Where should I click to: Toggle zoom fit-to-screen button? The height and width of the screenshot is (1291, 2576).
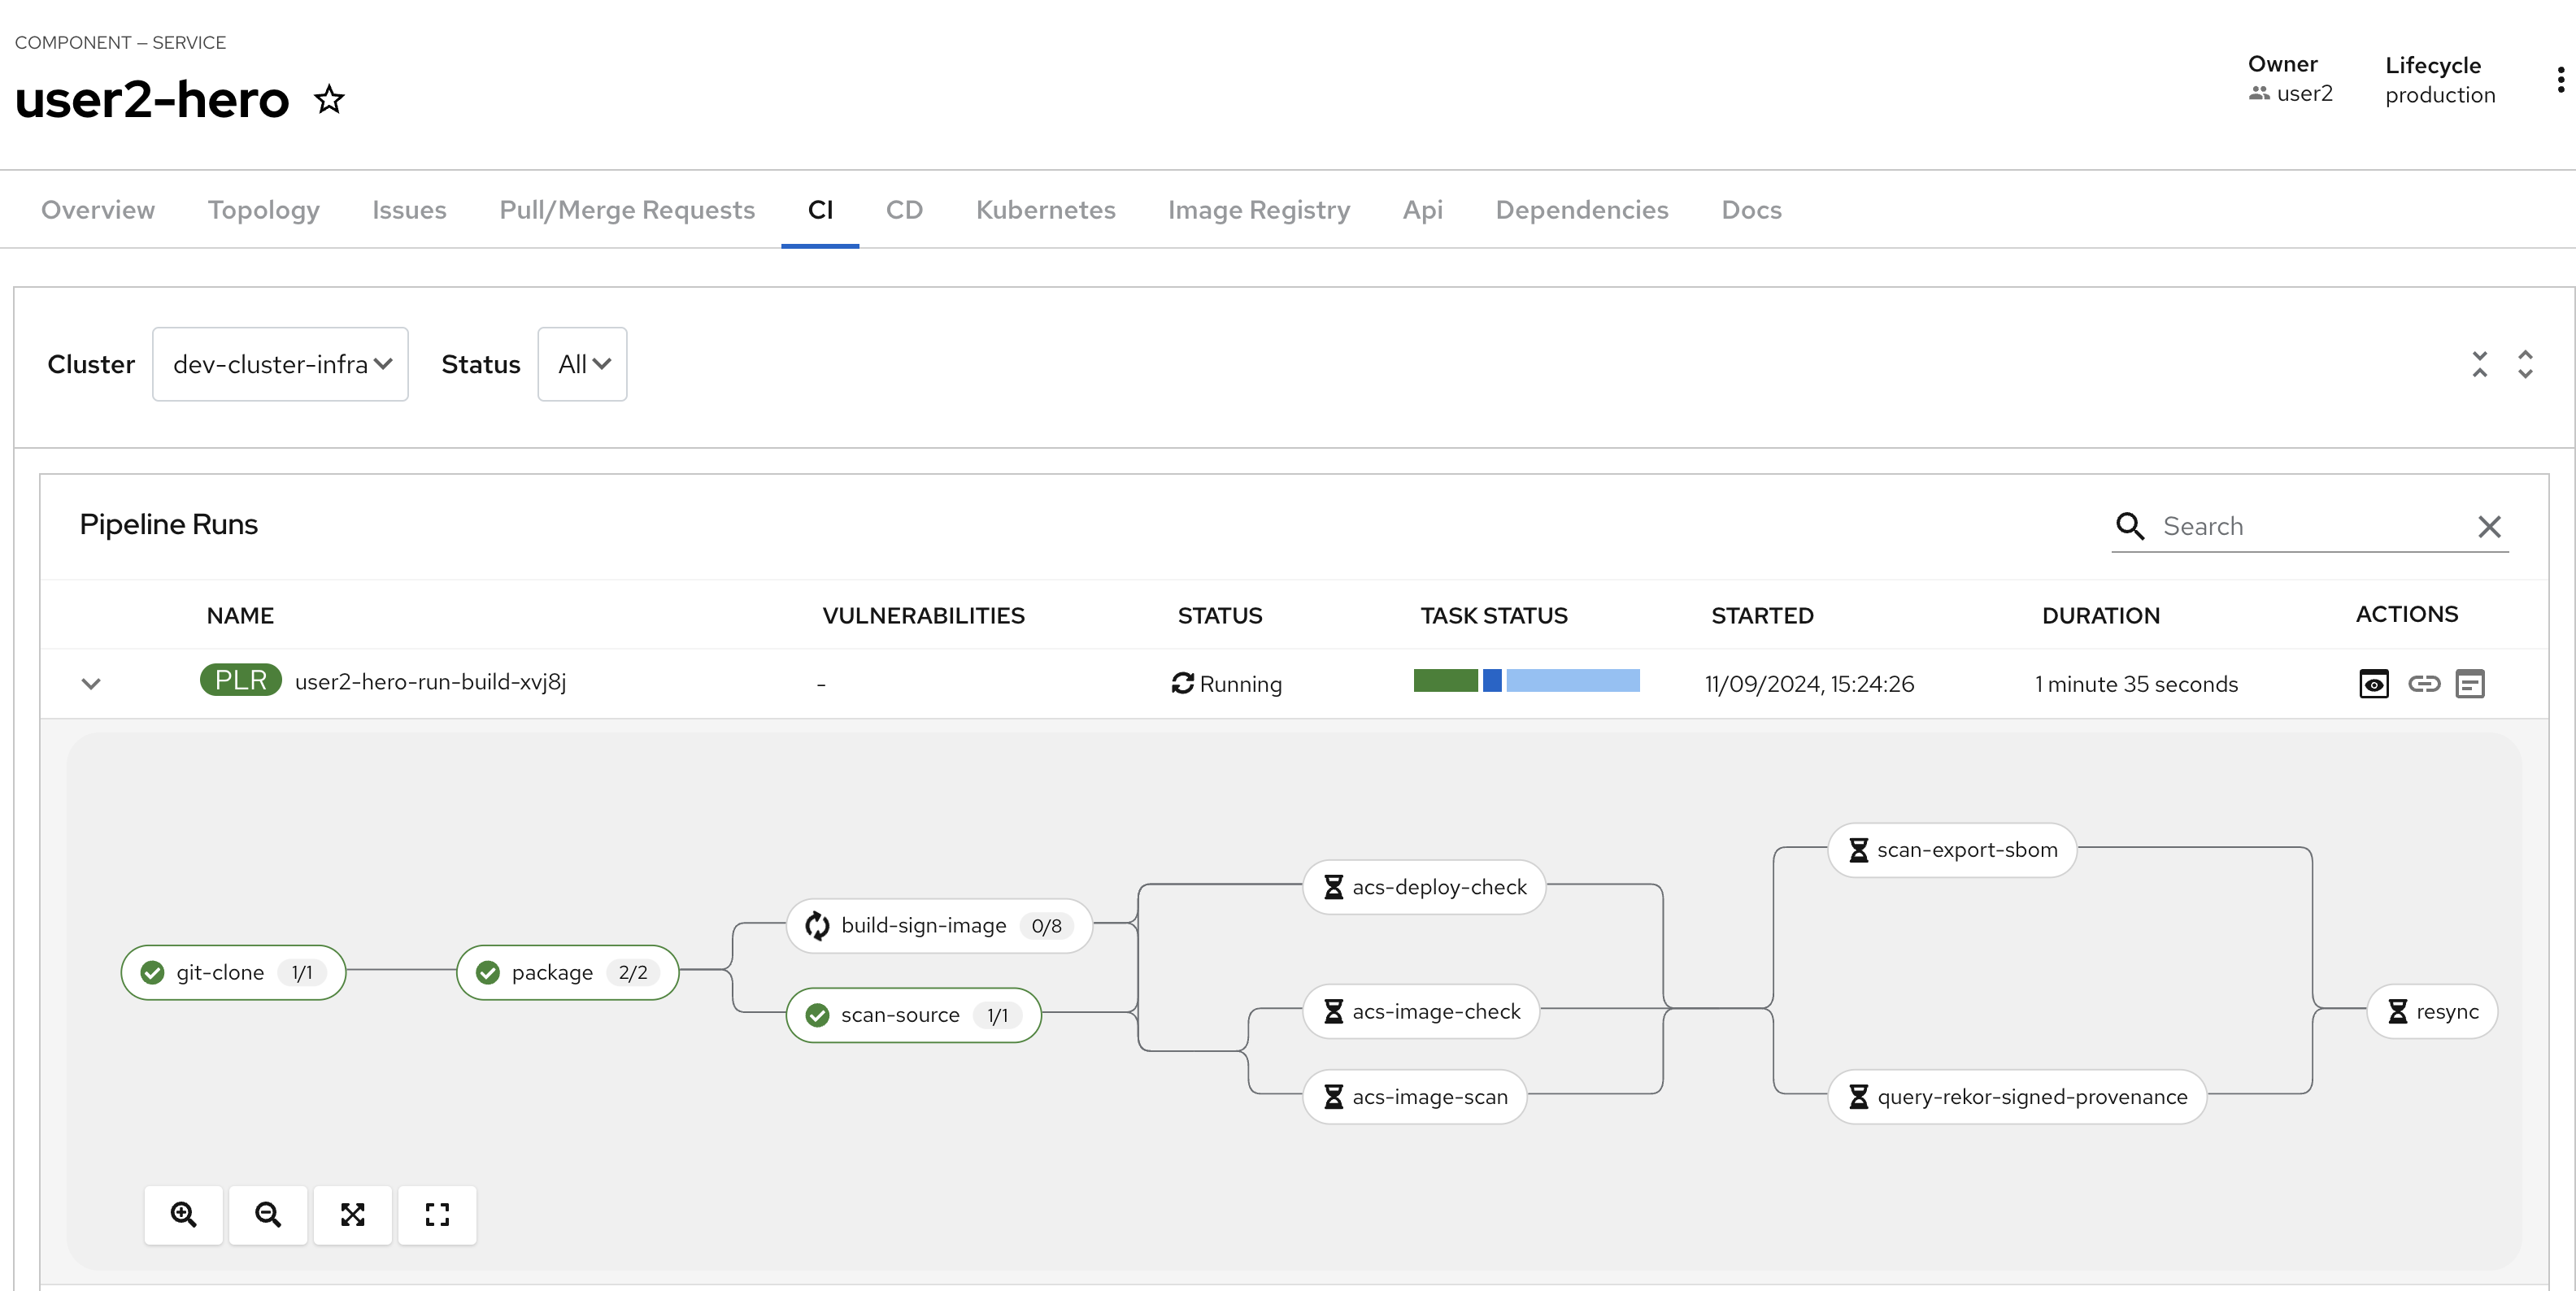354,1214
